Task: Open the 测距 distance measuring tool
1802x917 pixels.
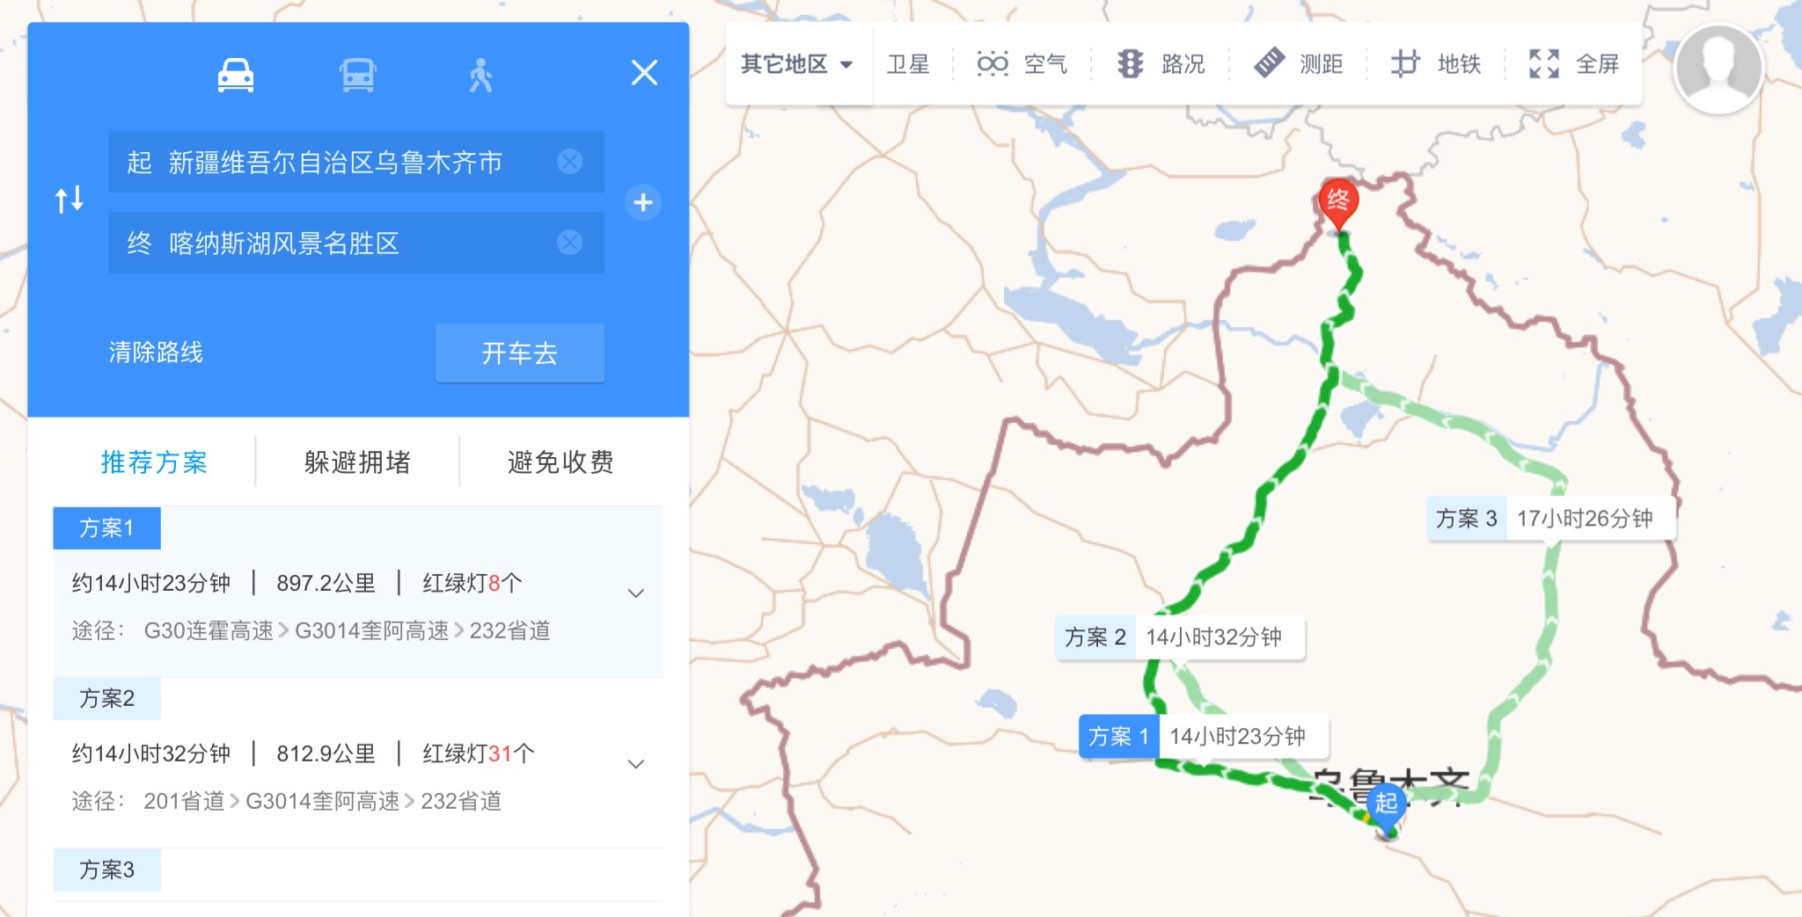Action: click(x=1299, y=64)
